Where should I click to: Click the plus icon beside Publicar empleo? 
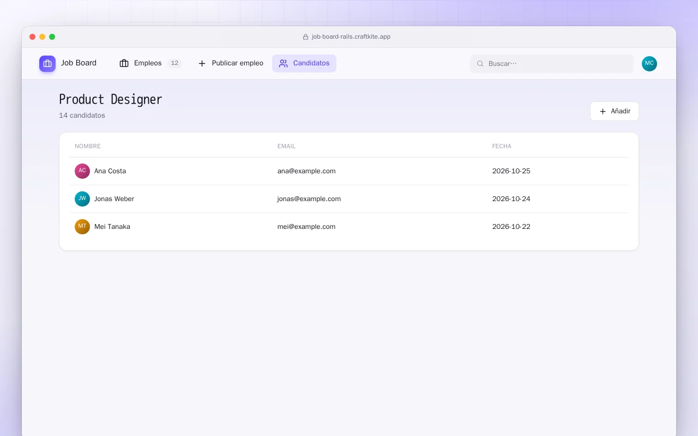pos(202,63)
